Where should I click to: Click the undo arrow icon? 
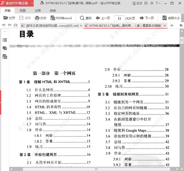(4, 25)
